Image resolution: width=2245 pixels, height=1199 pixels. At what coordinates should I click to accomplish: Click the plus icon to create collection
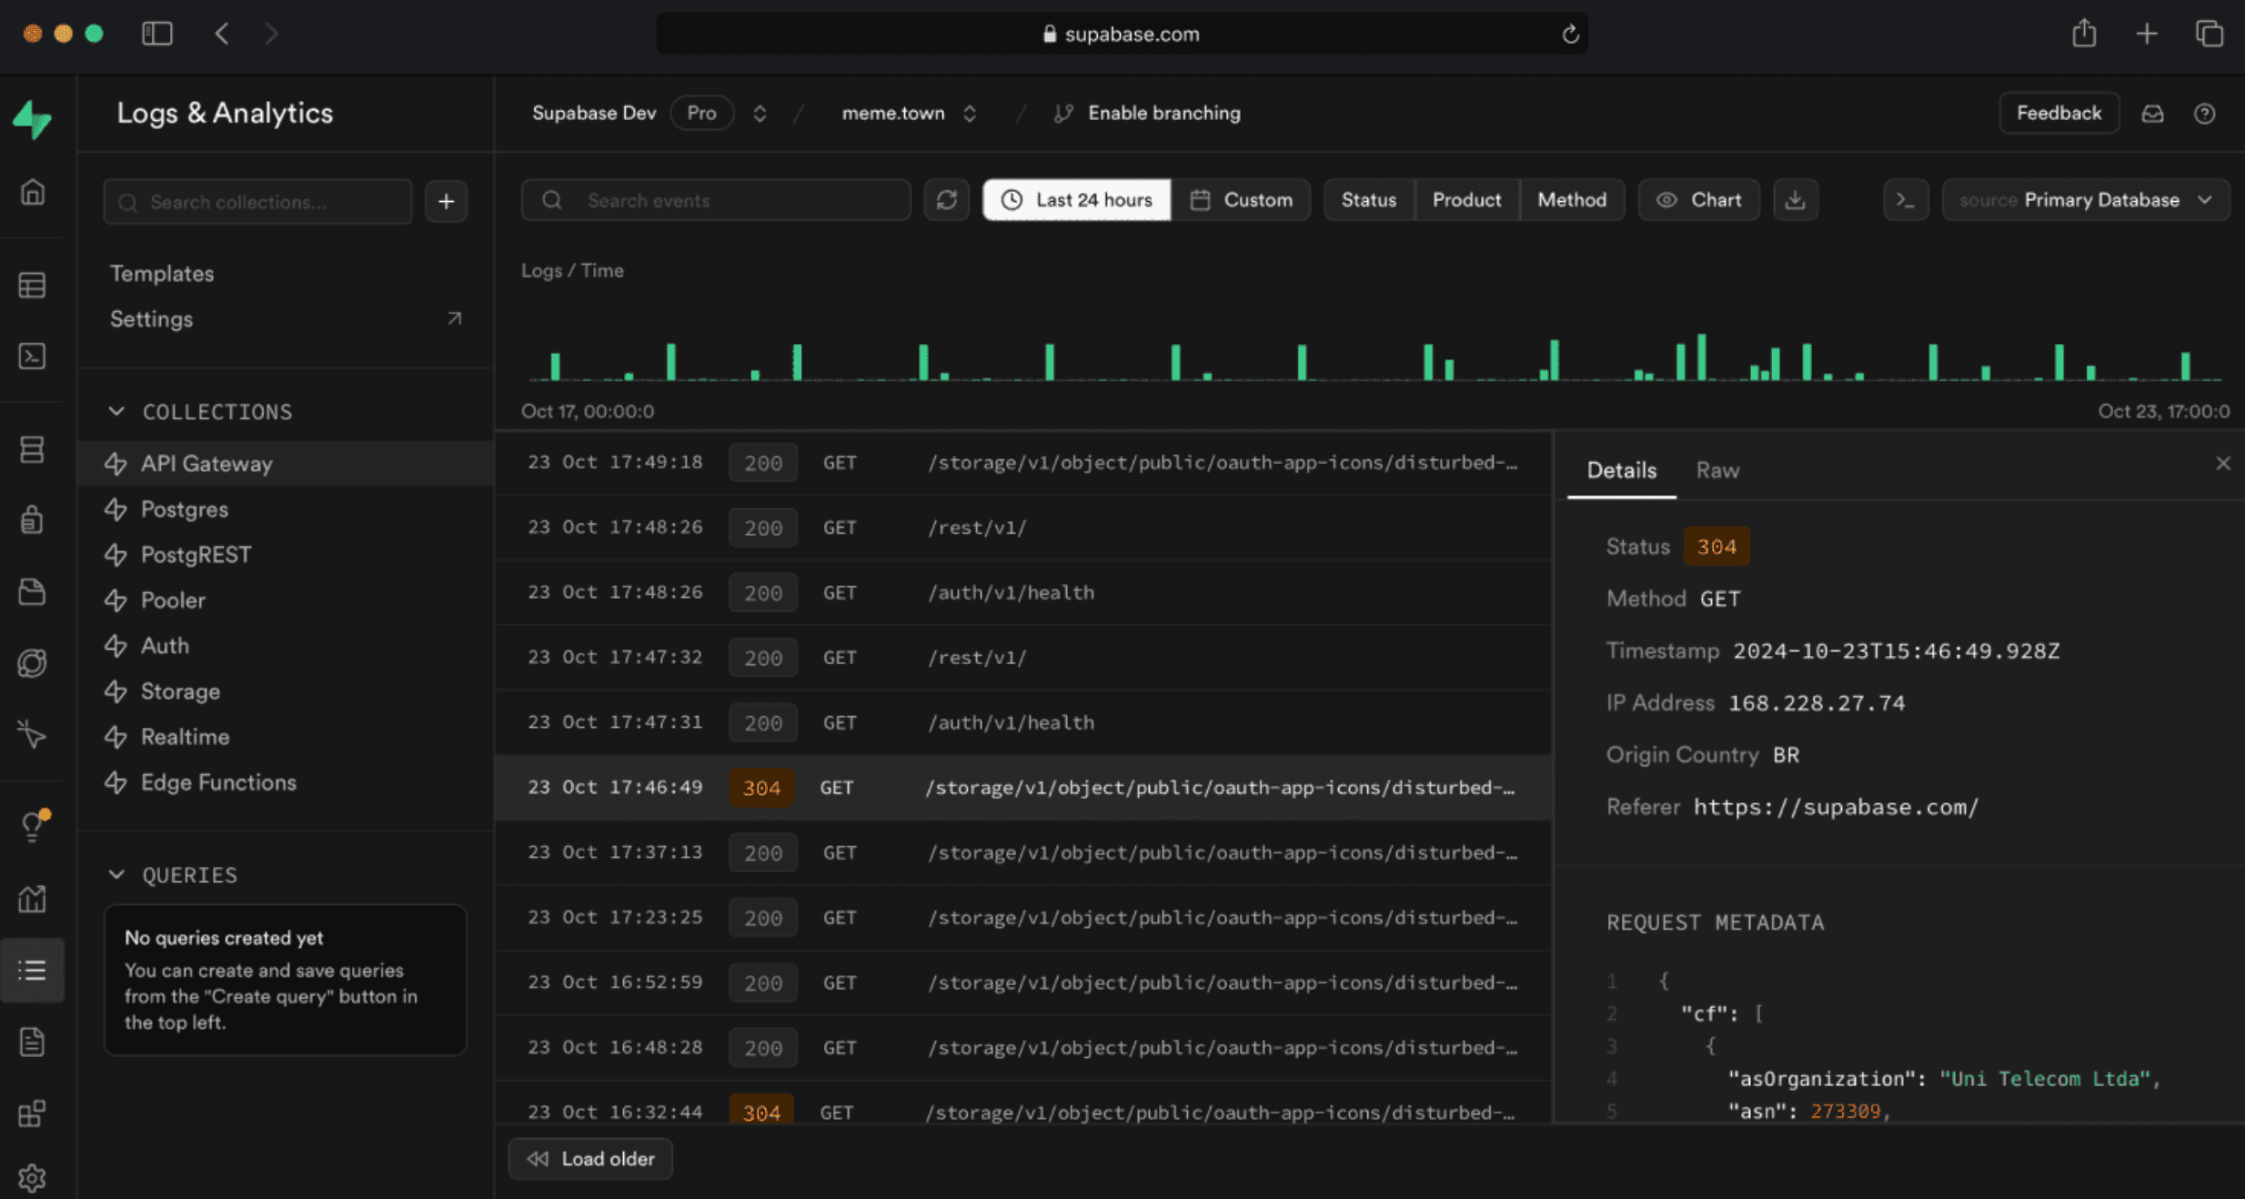446,201
